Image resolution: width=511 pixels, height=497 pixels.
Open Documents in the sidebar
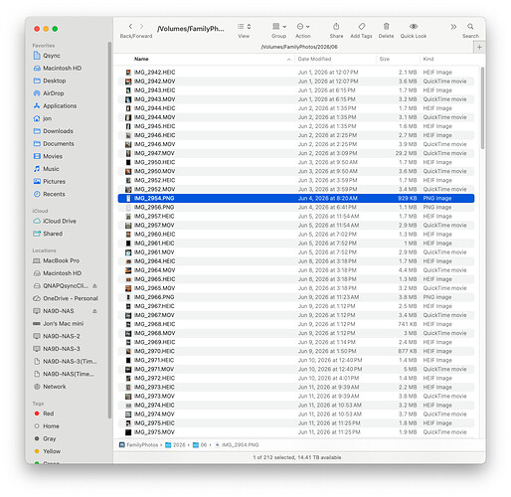point(59,143)
